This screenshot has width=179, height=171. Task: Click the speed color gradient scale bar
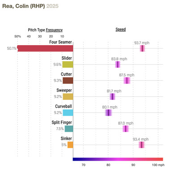118,159
